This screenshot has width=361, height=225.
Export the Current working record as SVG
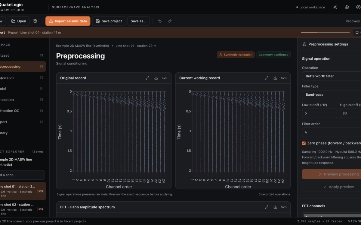click(x=284, y=78)
